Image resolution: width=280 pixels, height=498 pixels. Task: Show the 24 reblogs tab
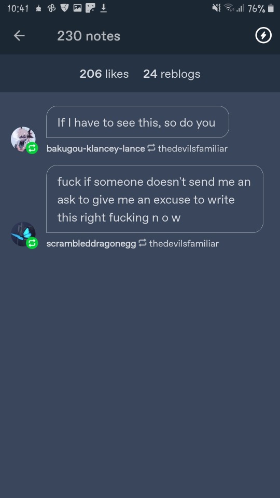tap(172, 74)
